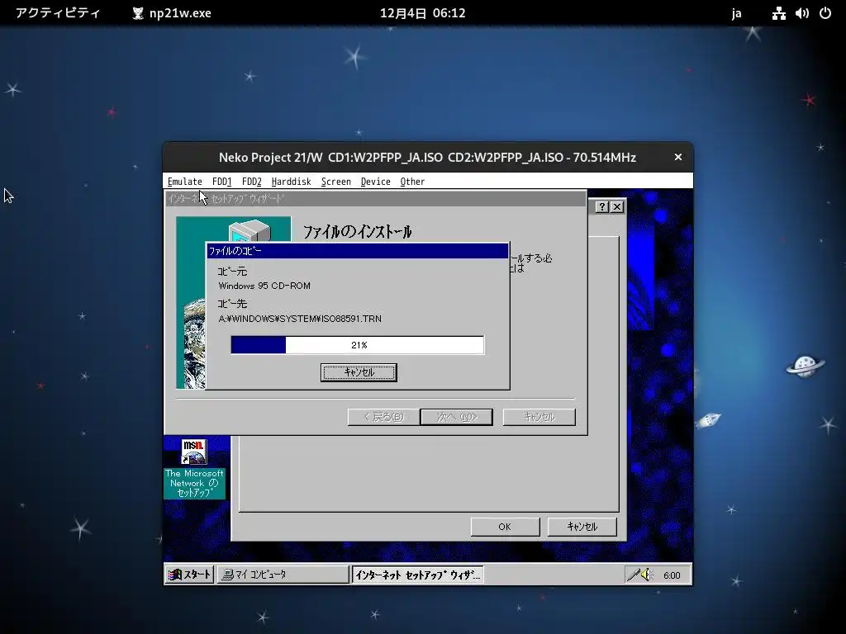Click the GNOME volume icon
The image size is (846, 634).
pyautogui.click(x=802, y=13)
